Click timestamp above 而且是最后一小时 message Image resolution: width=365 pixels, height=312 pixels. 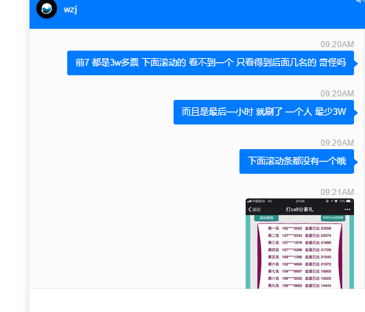pos(337,94)
